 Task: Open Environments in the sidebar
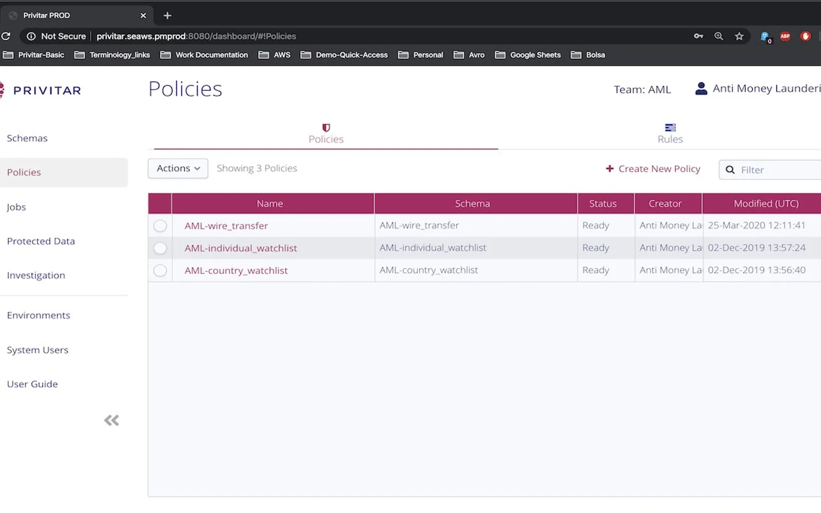coord(38,315)
